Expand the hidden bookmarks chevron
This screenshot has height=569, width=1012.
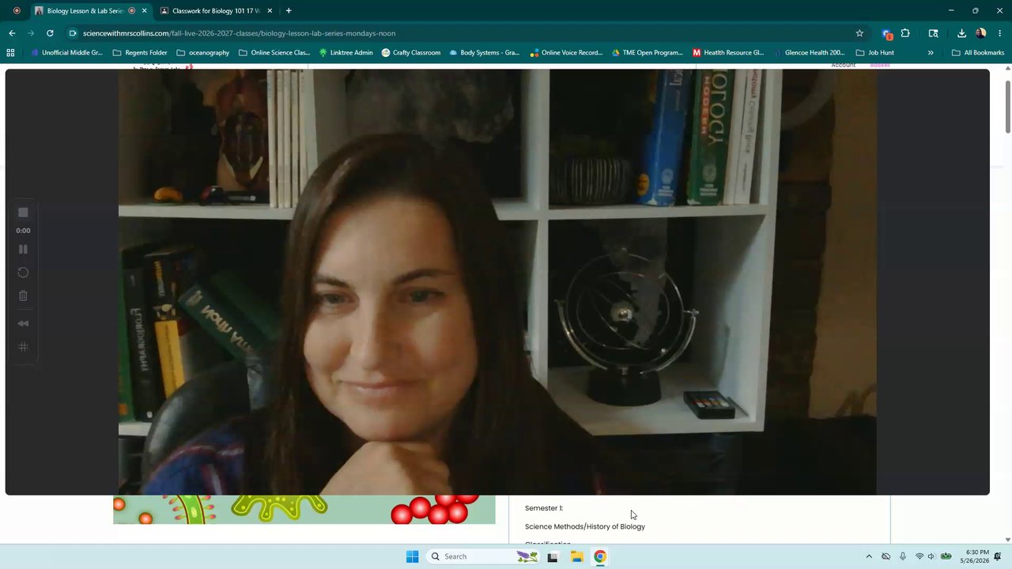(931, 53)
